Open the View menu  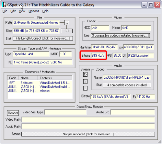click(22, 11)
